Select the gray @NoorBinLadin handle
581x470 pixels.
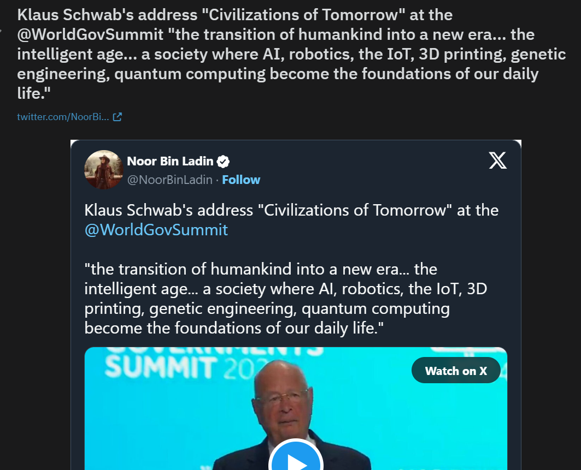tap(169, 180)
